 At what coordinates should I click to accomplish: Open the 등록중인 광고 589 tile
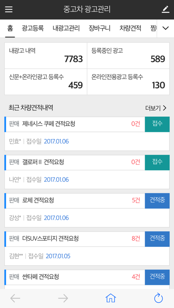tap(128, 56)
